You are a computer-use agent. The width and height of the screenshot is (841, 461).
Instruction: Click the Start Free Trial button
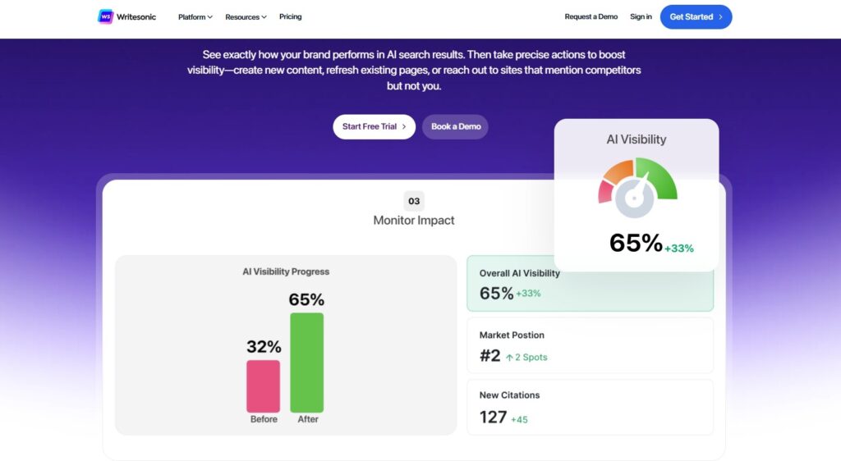pyautogui.click(x=374, y=127)
